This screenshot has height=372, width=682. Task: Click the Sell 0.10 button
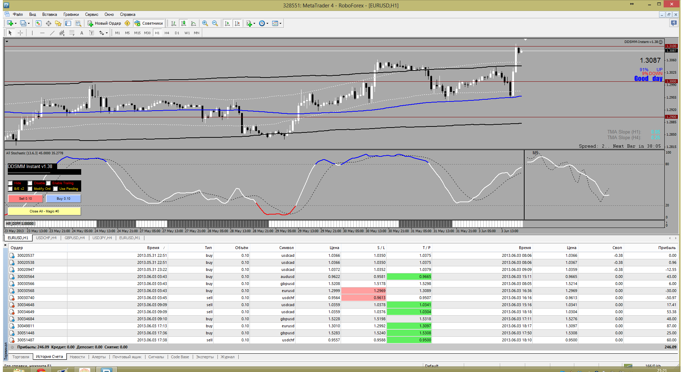25,199
